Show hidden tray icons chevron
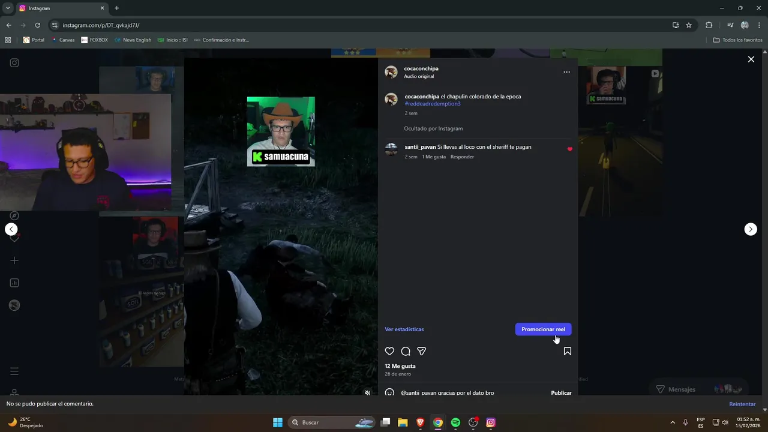Image resolution: width=768 pixels, height=432 pixels. 672,422
